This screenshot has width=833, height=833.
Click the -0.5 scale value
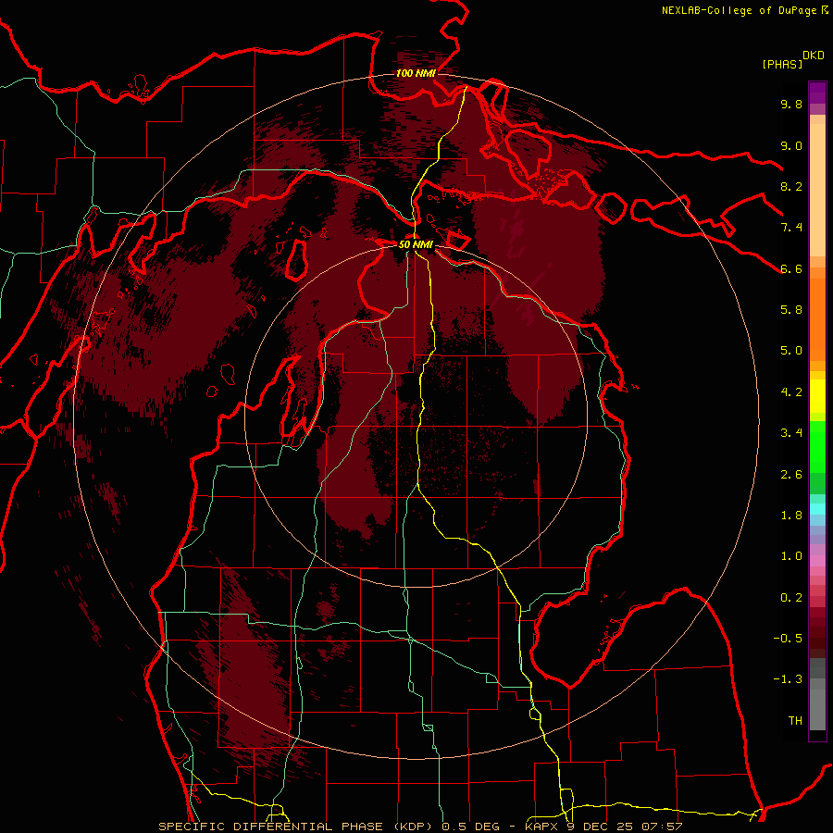click(x=788, y=638)
